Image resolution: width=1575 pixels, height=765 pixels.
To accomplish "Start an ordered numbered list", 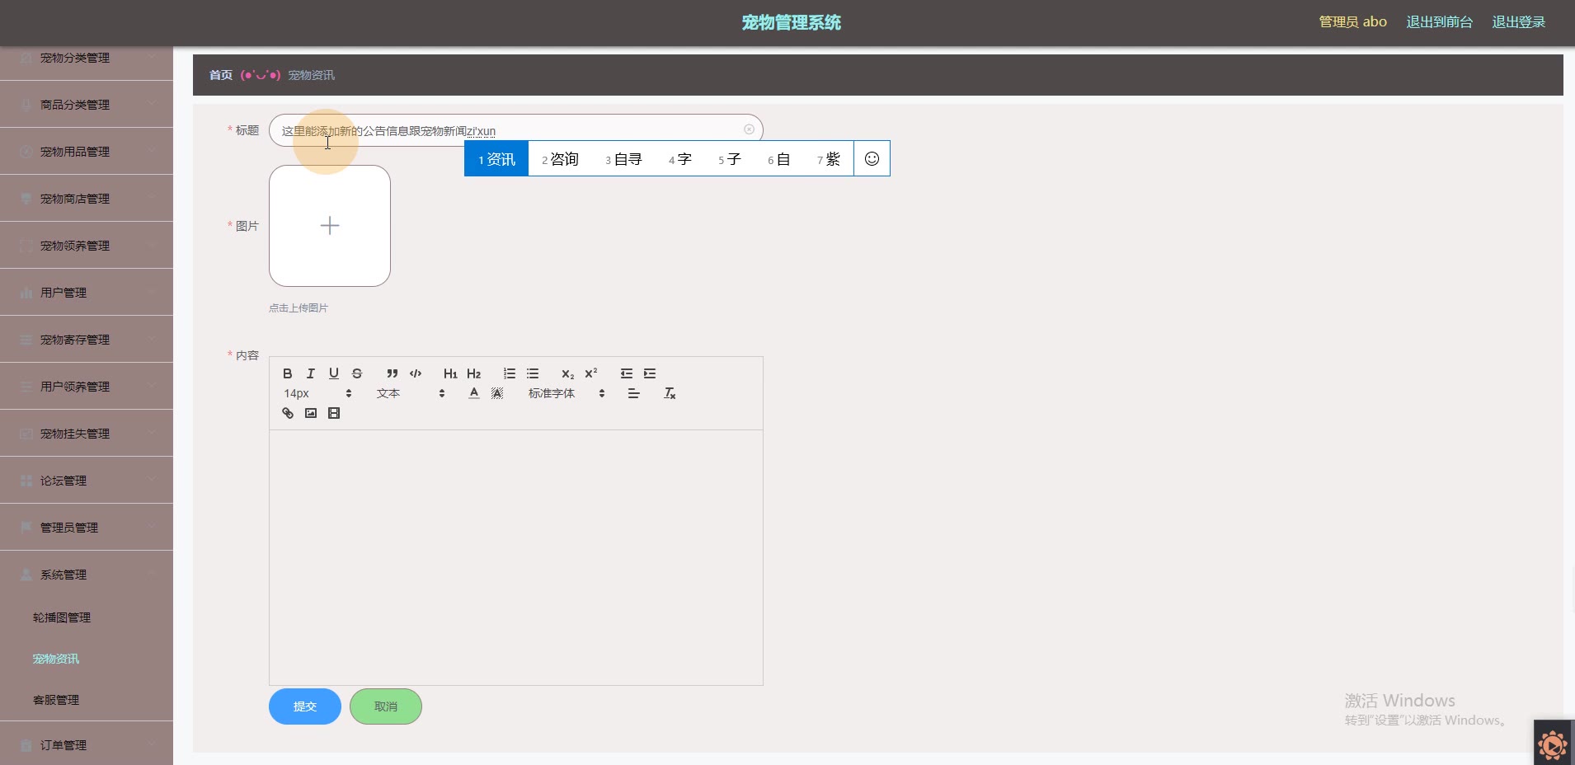I will 510,373.
